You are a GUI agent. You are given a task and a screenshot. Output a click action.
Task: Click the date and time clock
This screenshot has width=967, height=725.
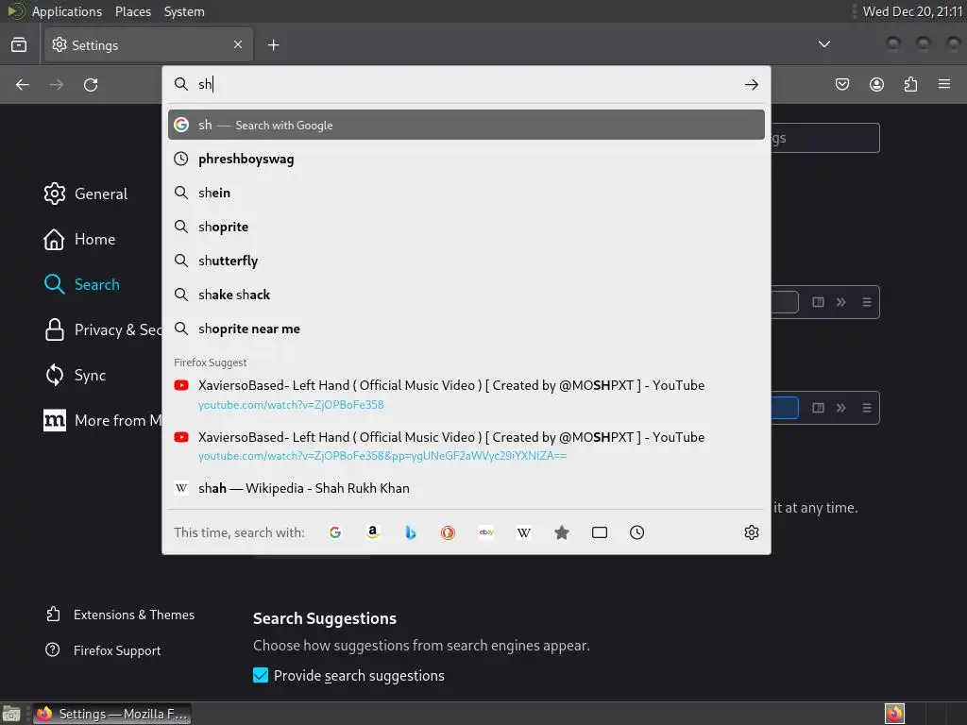[912, 11]
